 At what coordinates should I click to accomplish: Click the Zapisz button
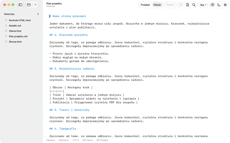tap(170, 5)
